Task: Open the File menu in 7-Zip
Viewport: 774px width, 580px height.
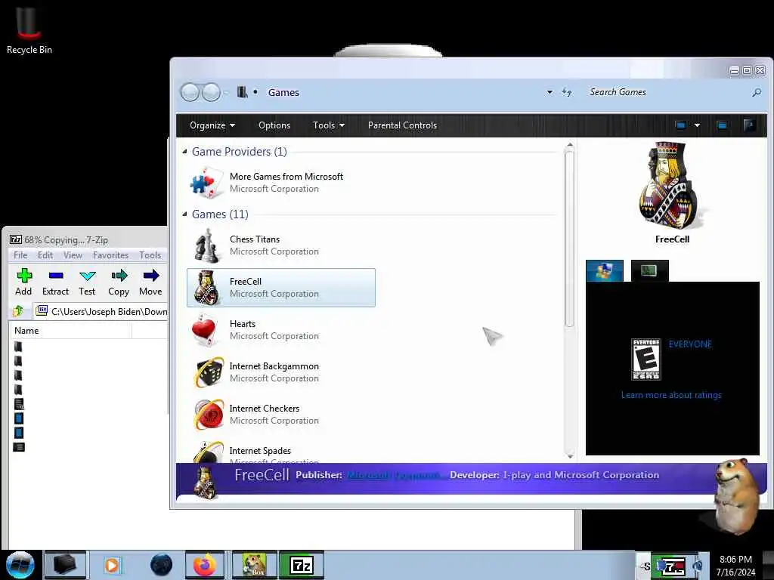Action: click(x=20, y=255)
